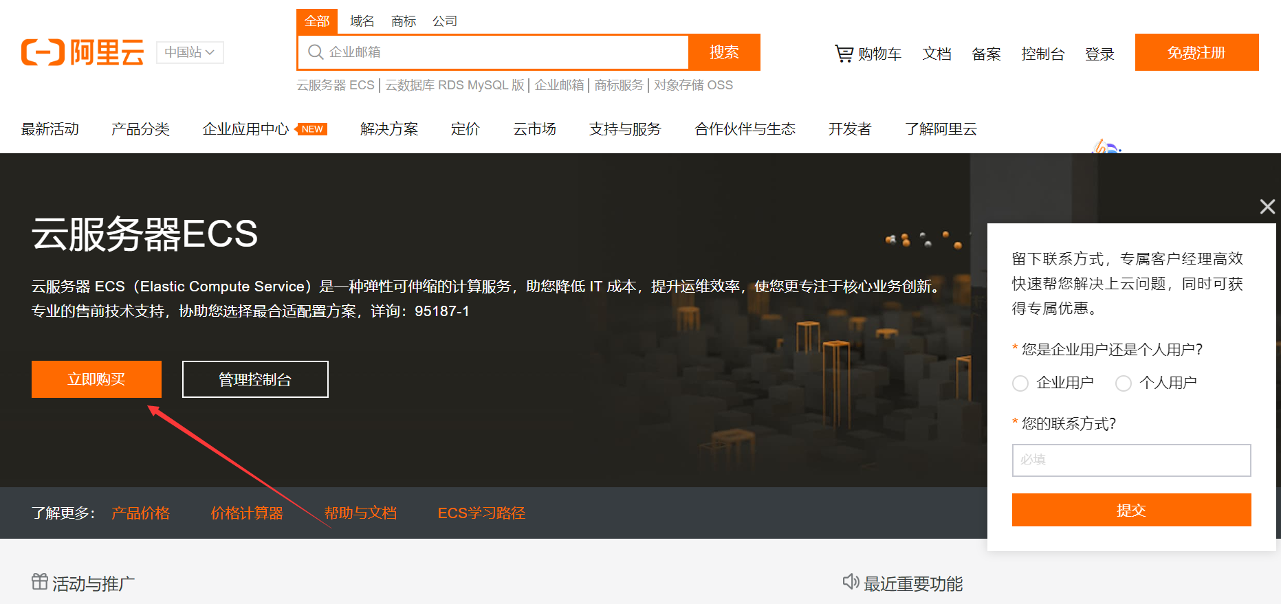Open 商标服务 hot search link
Viewport: 1281px width, 604px height.
(619, 85)
